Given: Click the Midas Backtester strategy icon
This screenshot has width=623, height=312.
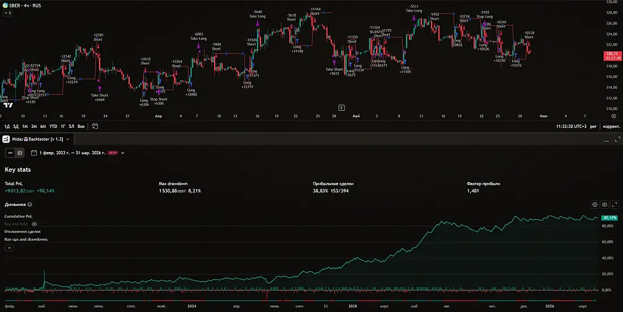Looking at the screenshot, I should click(x=6, y=139).
